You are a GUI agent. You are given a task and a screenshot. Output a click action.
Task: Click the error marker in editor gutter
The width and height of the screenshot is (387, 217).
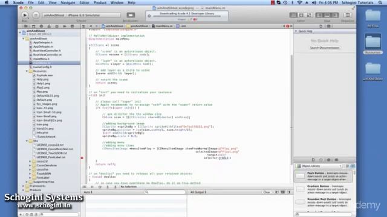(x=82, y=158)
